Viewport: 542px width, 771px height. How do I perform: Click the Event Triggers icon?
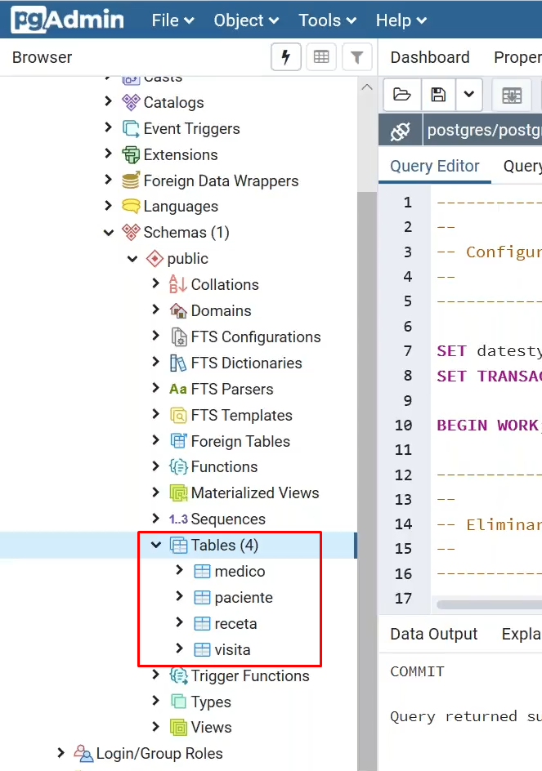tap(131, 129)
